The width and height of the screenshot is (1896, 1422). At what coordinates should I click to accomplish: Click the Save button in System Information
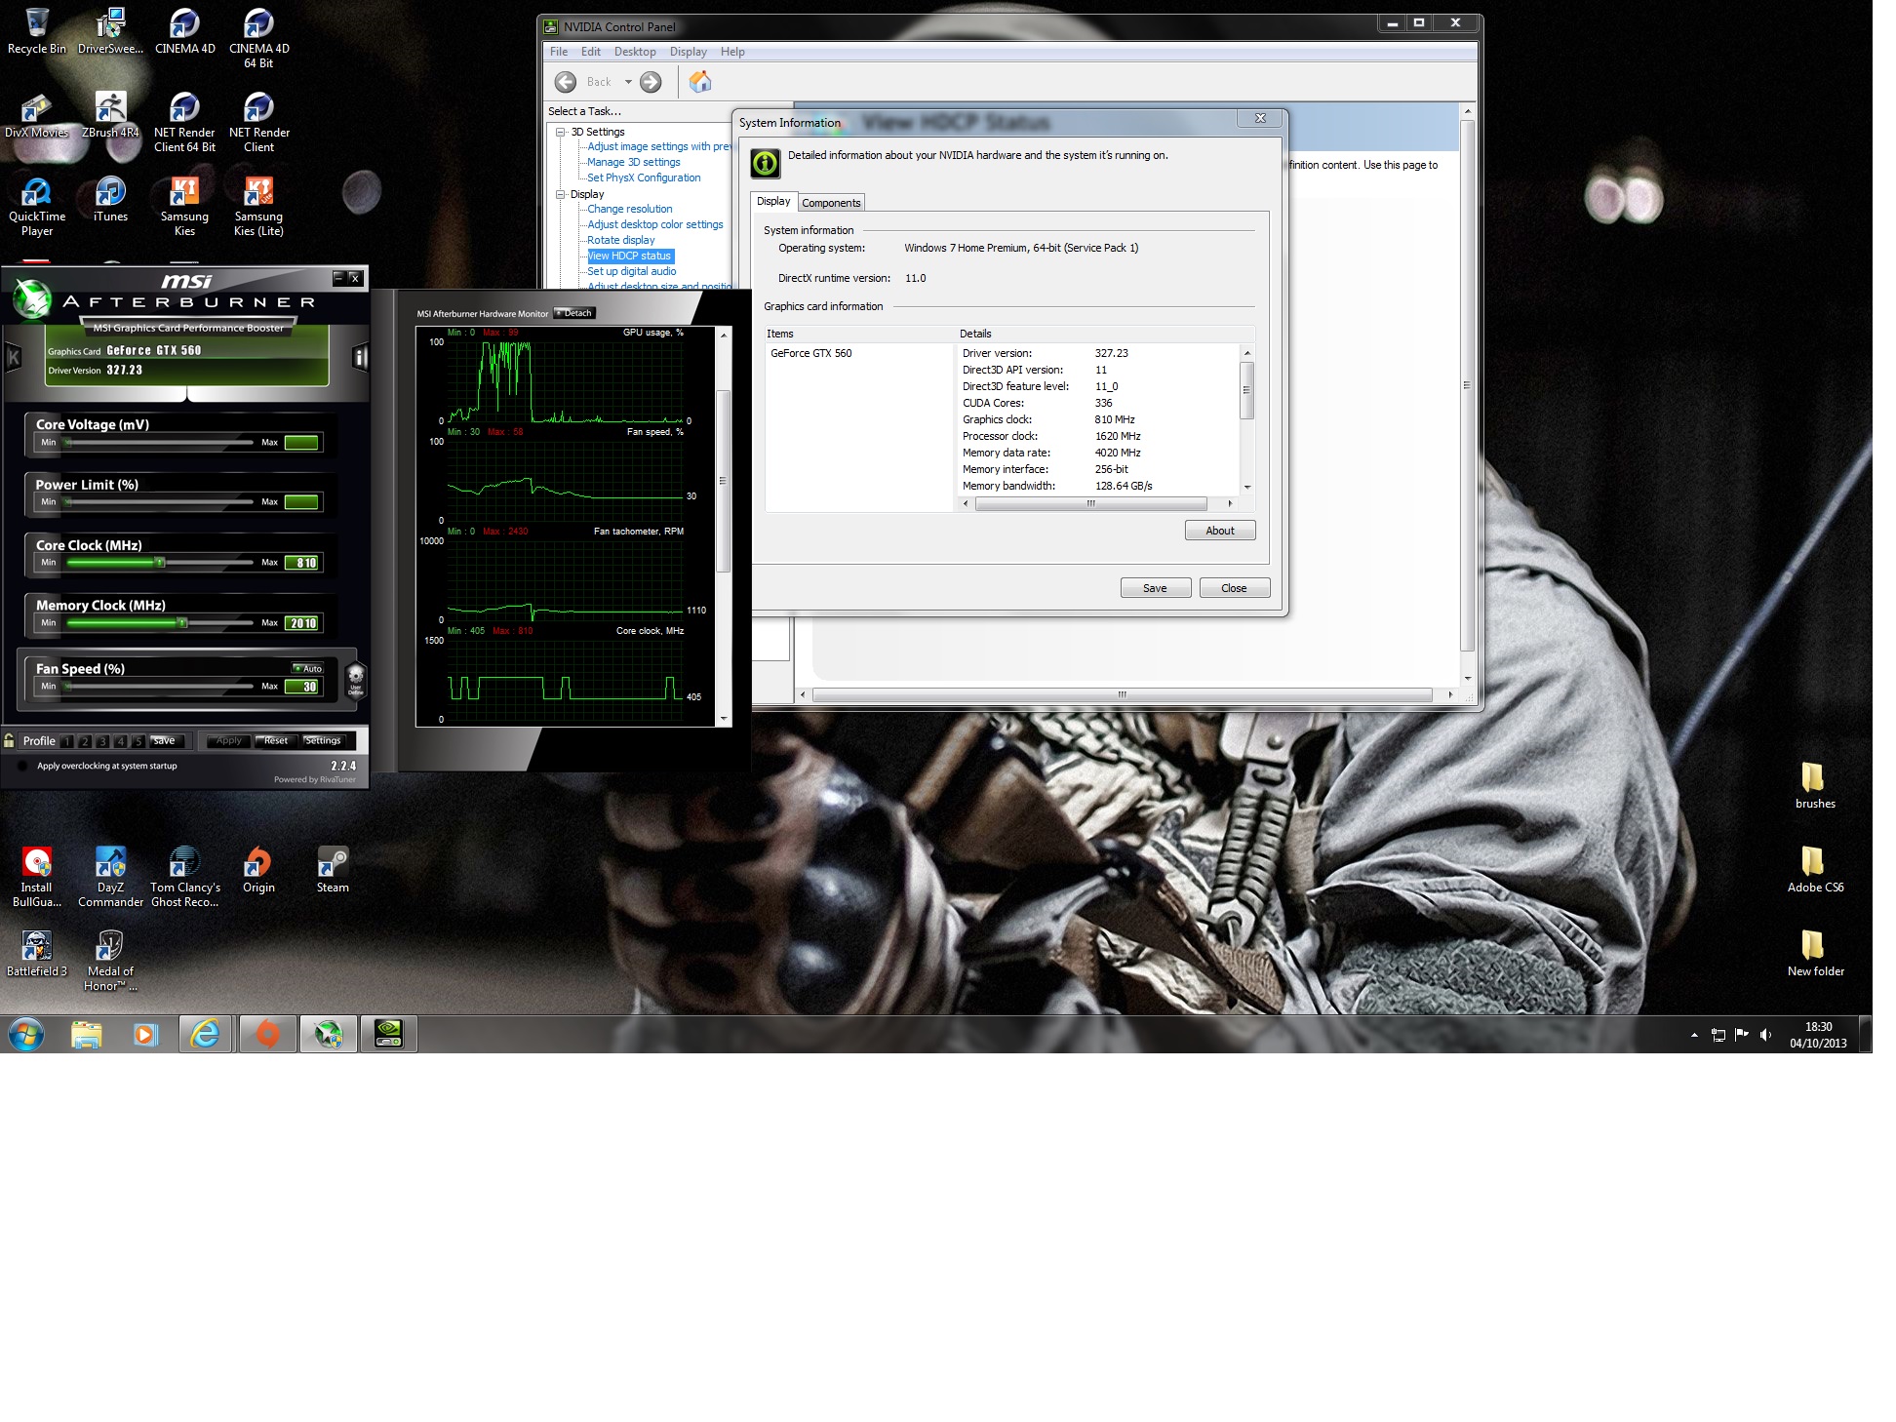point(1155,588)
